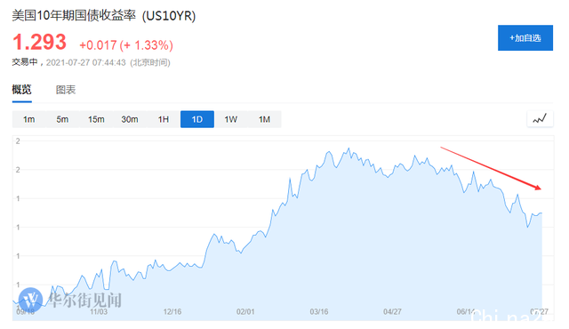Click the 11/03 date axis label
Viewport: 569px width, 329px height.
coord(99,311)
